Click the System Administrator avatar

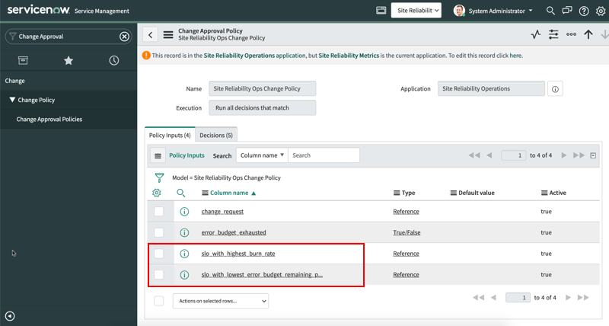[459, 11]
